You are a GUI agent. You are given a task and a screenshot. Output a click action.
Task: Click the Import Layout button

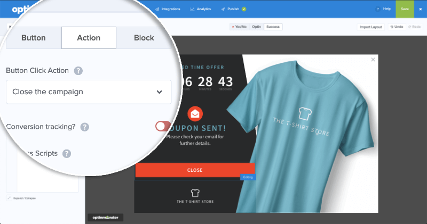370,27
